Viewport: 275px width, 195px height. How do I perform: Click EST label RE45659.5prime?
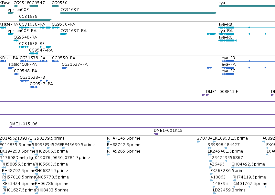[x=79, y=144]
